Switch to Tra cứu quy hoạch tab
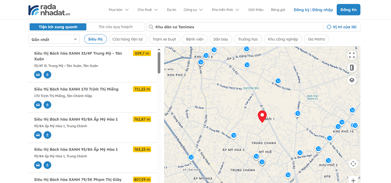391x183 pixels. (x=115, y=27)
